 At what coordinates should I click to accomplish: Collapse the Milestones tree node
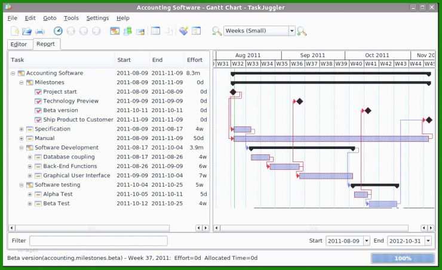click(22, 83)
